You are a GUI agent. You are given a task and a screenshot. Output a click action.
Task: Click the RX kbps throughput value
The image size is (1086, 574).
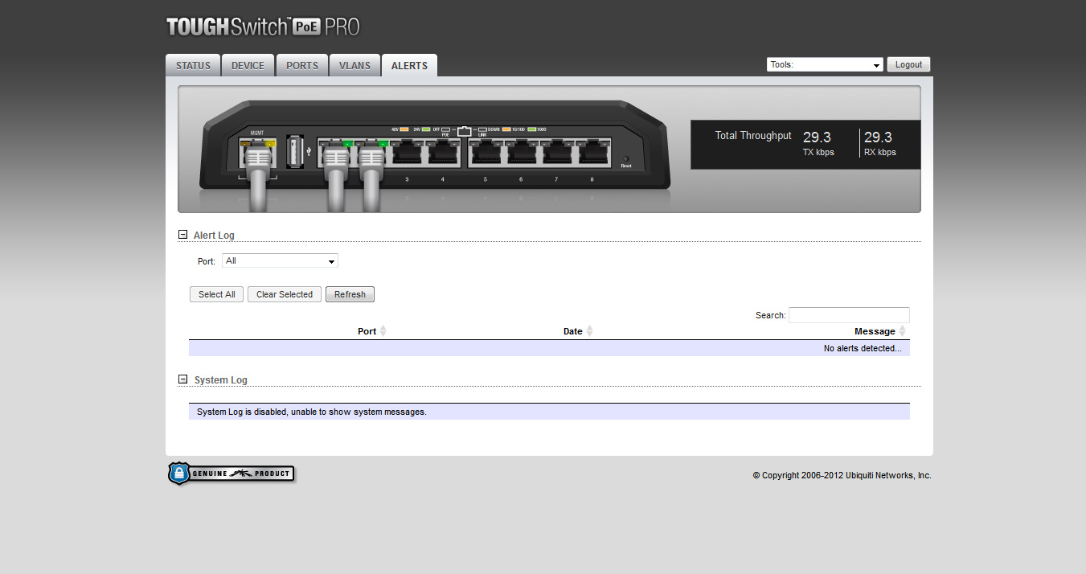878,137
